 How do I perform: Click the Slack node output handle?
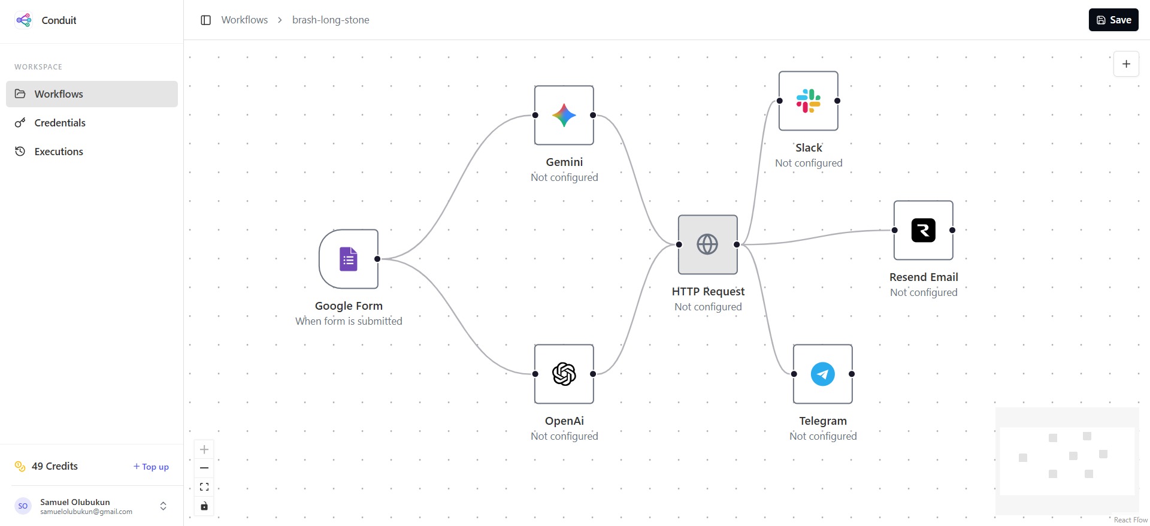click(x=837, y=101)
